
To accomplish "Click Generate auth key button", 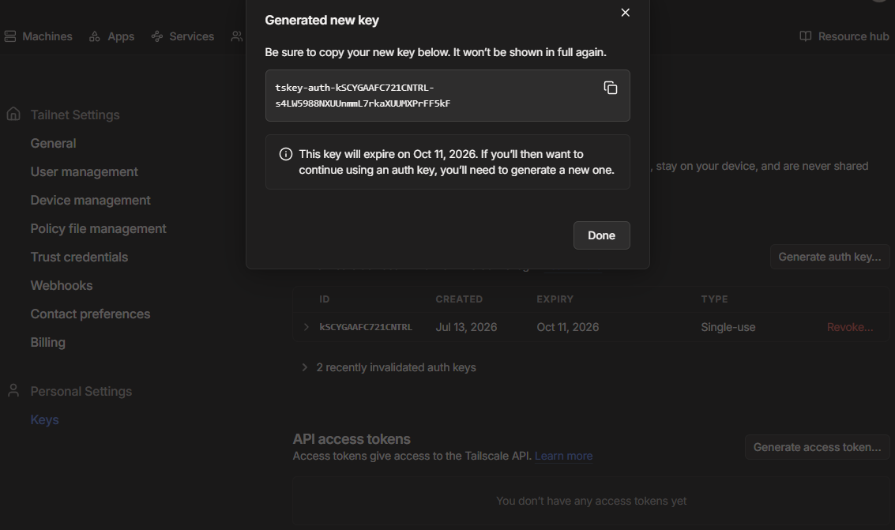I will point(829,257).
